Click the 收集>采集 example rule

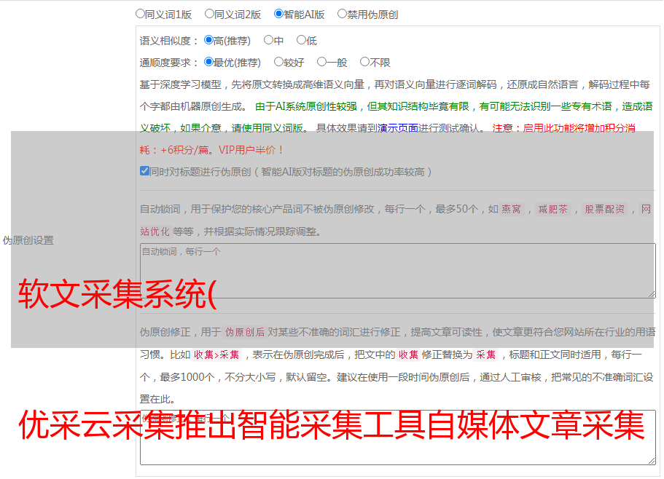[216, 355]
